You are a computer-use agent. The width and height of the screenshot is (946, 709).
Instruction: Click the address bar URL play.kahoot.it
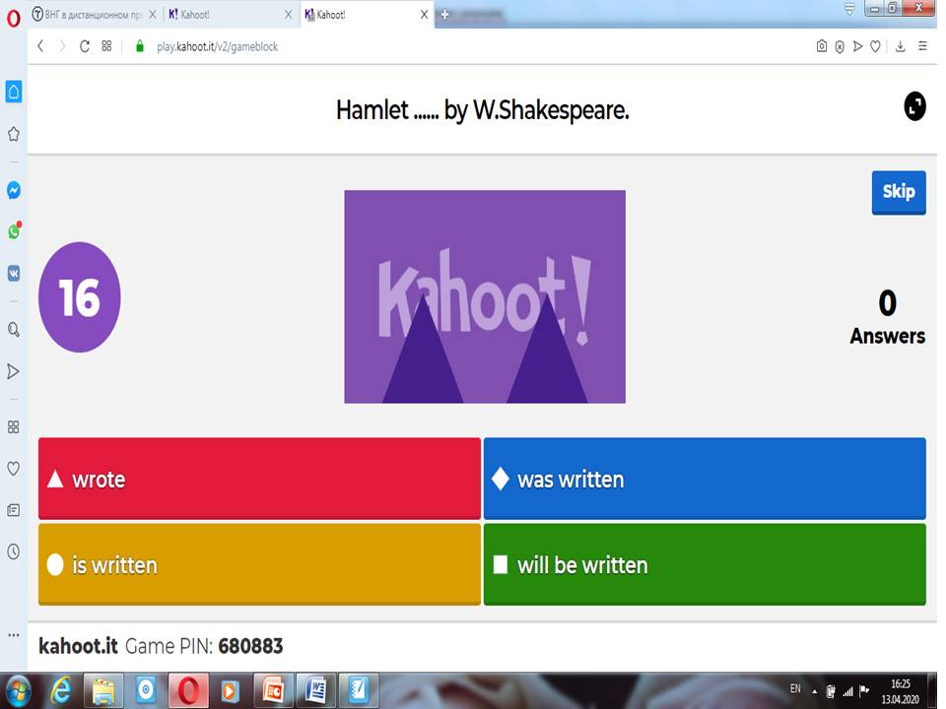pos(217,46)
